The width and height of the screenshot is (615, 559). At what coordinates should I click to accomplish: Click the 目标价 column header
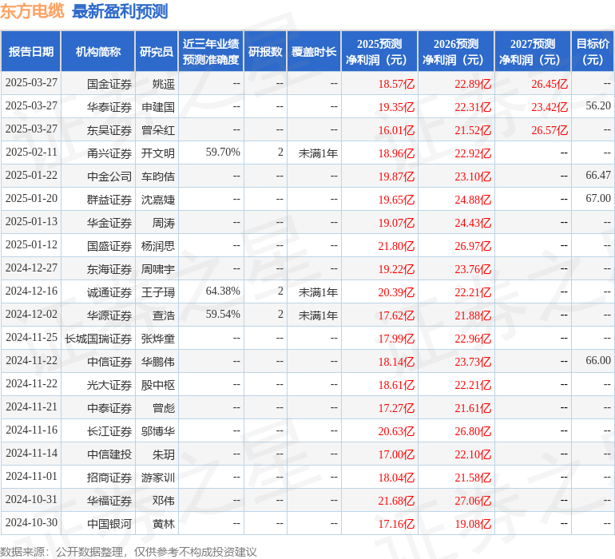(593, 51)
